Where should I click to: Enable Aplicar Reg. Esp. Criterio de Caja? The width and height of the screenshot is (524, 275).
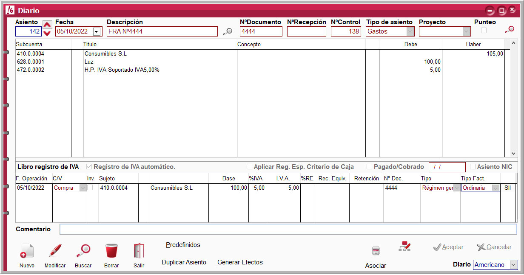tap(249, 167)
